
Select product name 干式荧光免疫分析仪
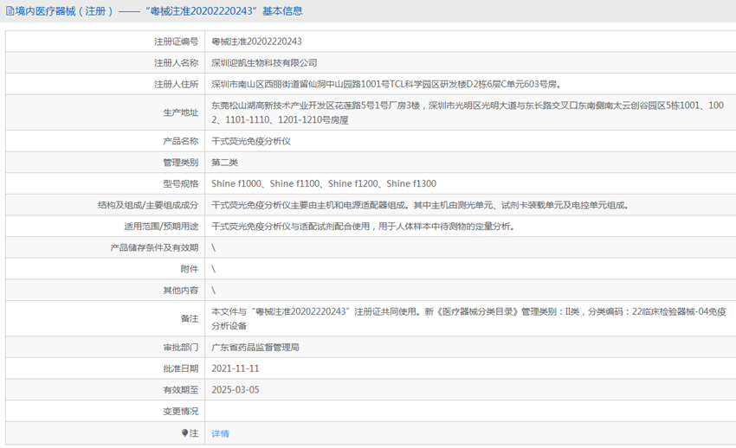[x=251, y=141]
